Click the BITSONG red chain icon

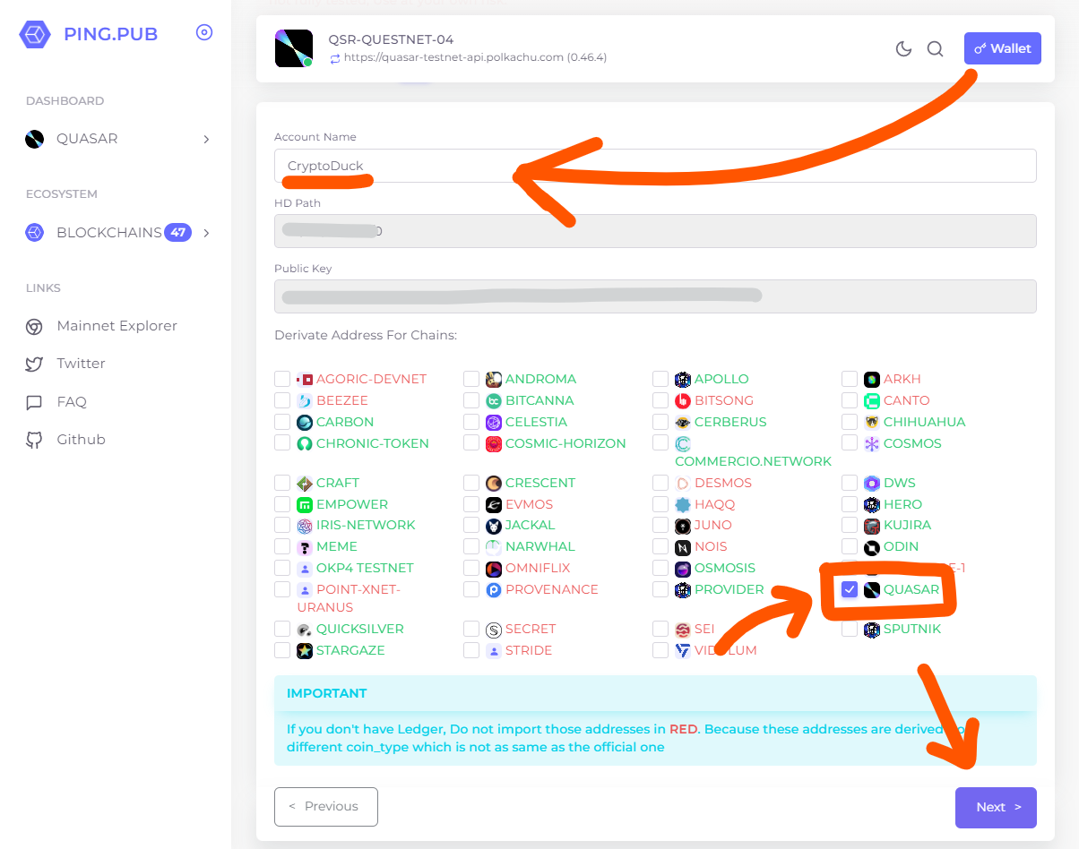coord(682,400)
